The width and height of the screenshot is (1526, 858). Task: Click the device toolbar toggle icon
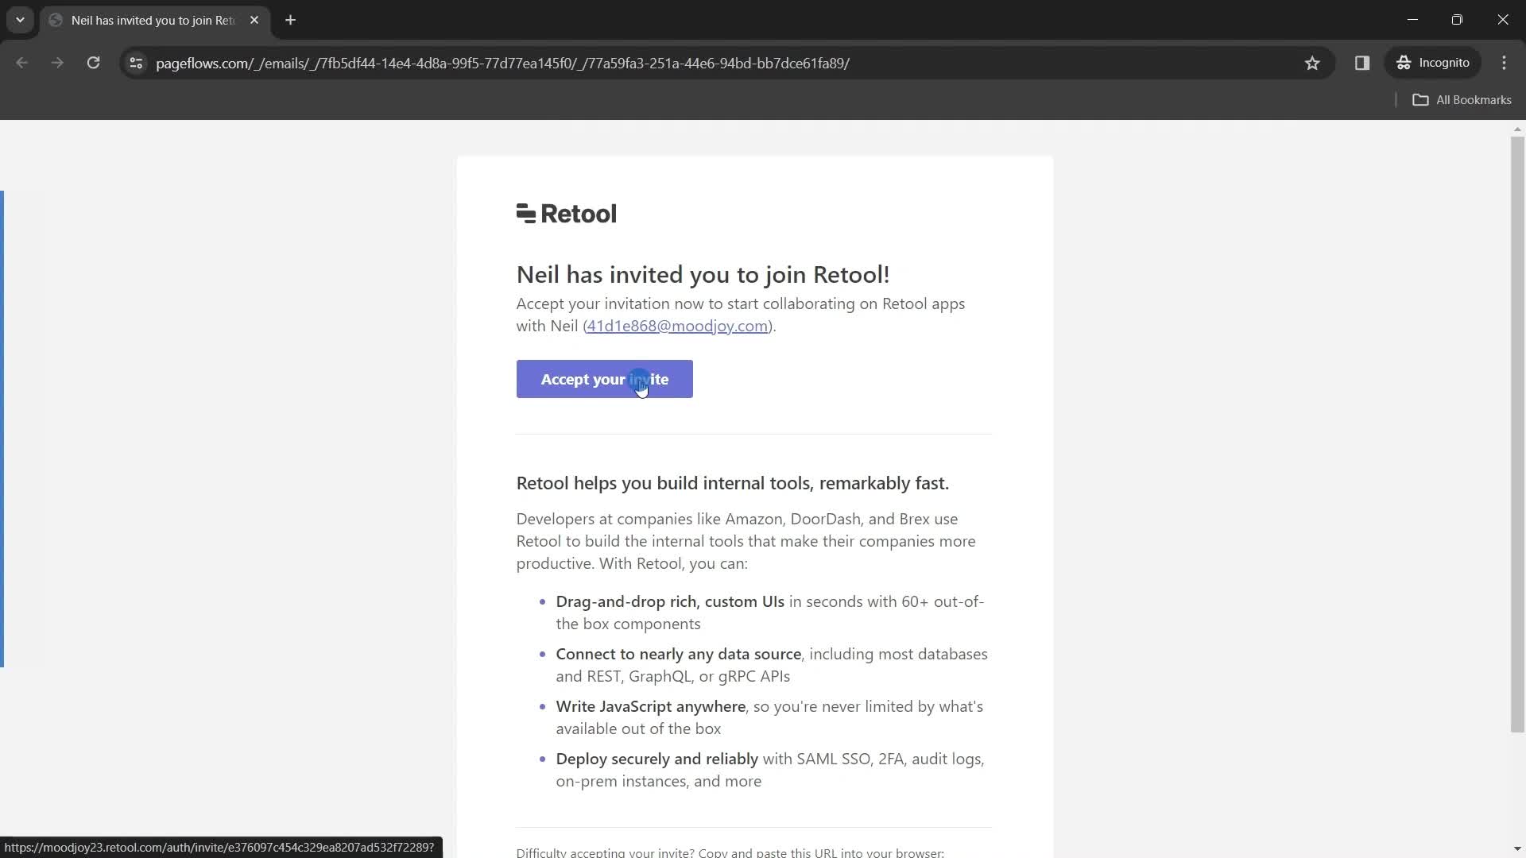tap(1361, 63)
